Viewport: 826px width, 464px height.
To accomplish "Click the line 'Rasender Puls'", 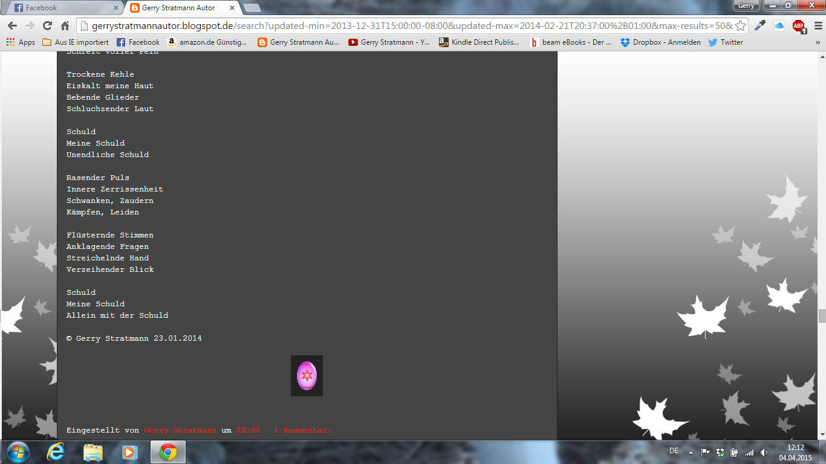I will (98, 178).
